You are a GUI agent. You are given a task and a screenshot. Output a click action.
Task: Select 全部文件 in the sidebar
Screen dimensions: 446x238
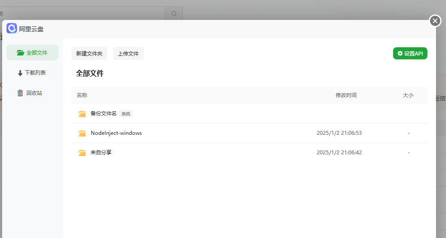click(33, 52)
